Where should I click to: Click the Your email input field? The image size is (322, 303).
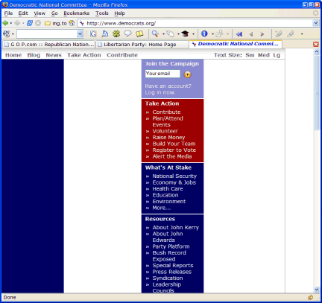click(x=162, y=74)
